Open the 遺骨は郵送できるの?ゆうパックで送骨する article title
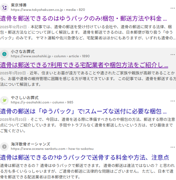Screen dimensions: 176x180 85,157
